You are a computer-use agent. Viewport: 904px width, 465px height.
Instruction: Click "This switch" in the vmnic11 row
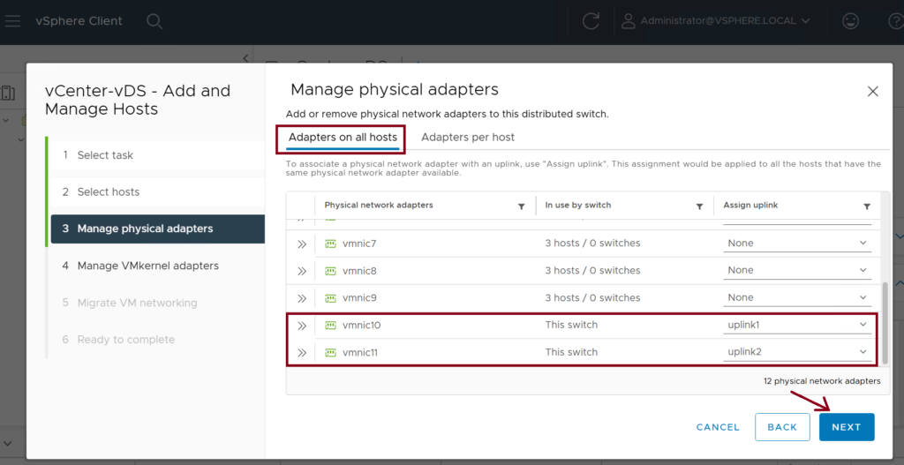(571, 352)
